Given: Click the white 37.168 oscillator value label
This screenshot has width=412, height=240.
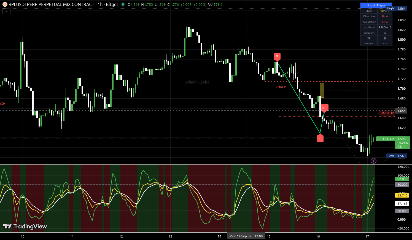Looking at the screenshot, I should click(402, 204).
